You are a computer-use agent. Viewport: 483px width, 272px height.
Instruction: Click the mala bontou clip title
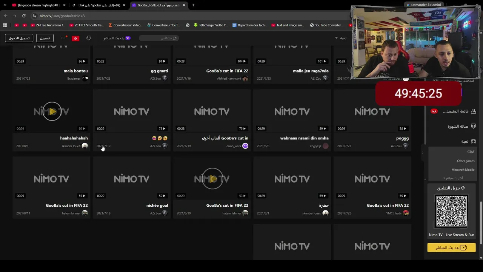(75, 71)
